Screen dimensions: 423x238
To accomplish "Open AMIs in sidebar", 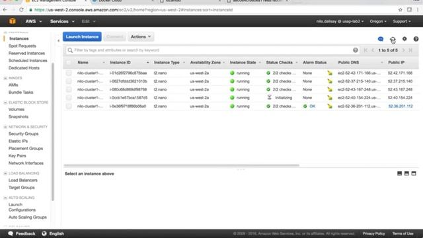I will [13, 85].
